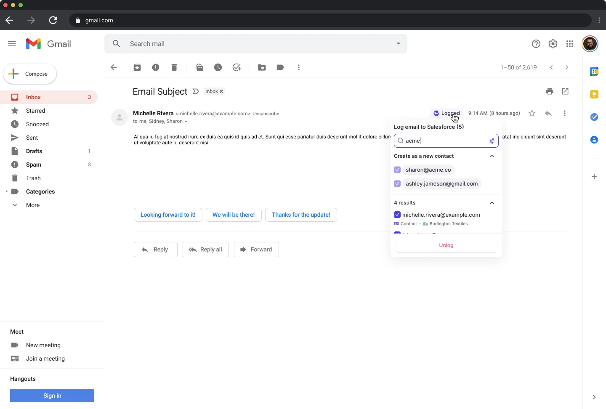Image resolution: width=606 pixels, height=409 pixels.
Task: Uncheck the michelle.rivera@example.com checkbox
Action: [397, 215]
